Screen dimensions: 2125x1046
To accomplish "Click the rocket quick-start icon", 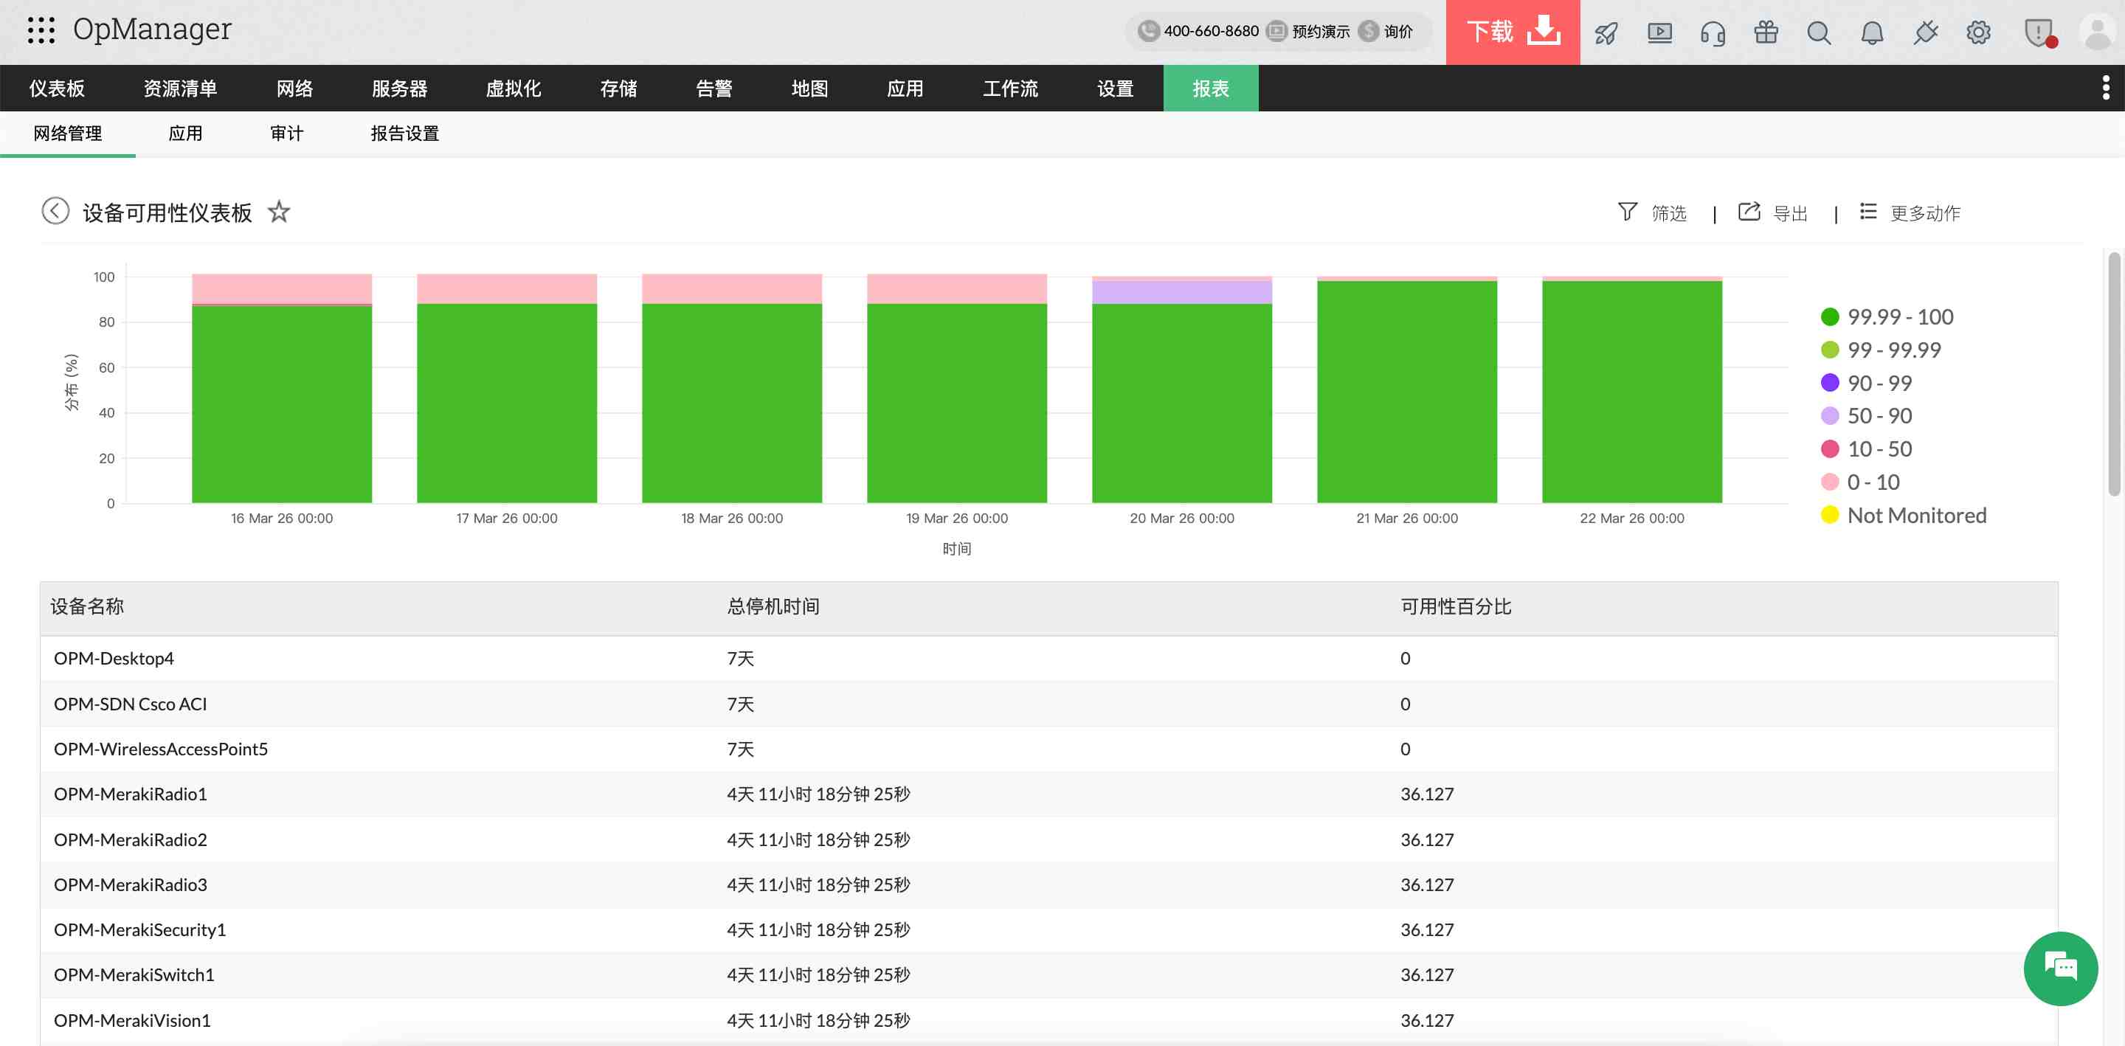I will pyautogui.click(x=1606, y=33).
